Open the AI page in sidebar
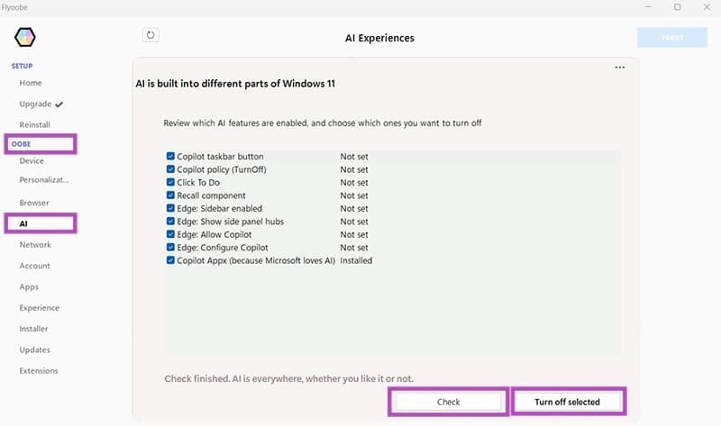 pos(24,223)
